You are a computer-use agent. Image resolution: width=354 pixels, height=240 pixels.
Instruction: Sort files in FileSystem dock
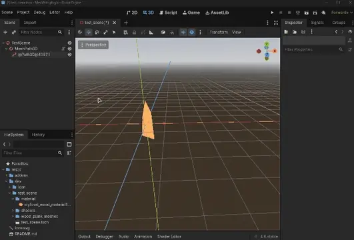pos(69,153)
